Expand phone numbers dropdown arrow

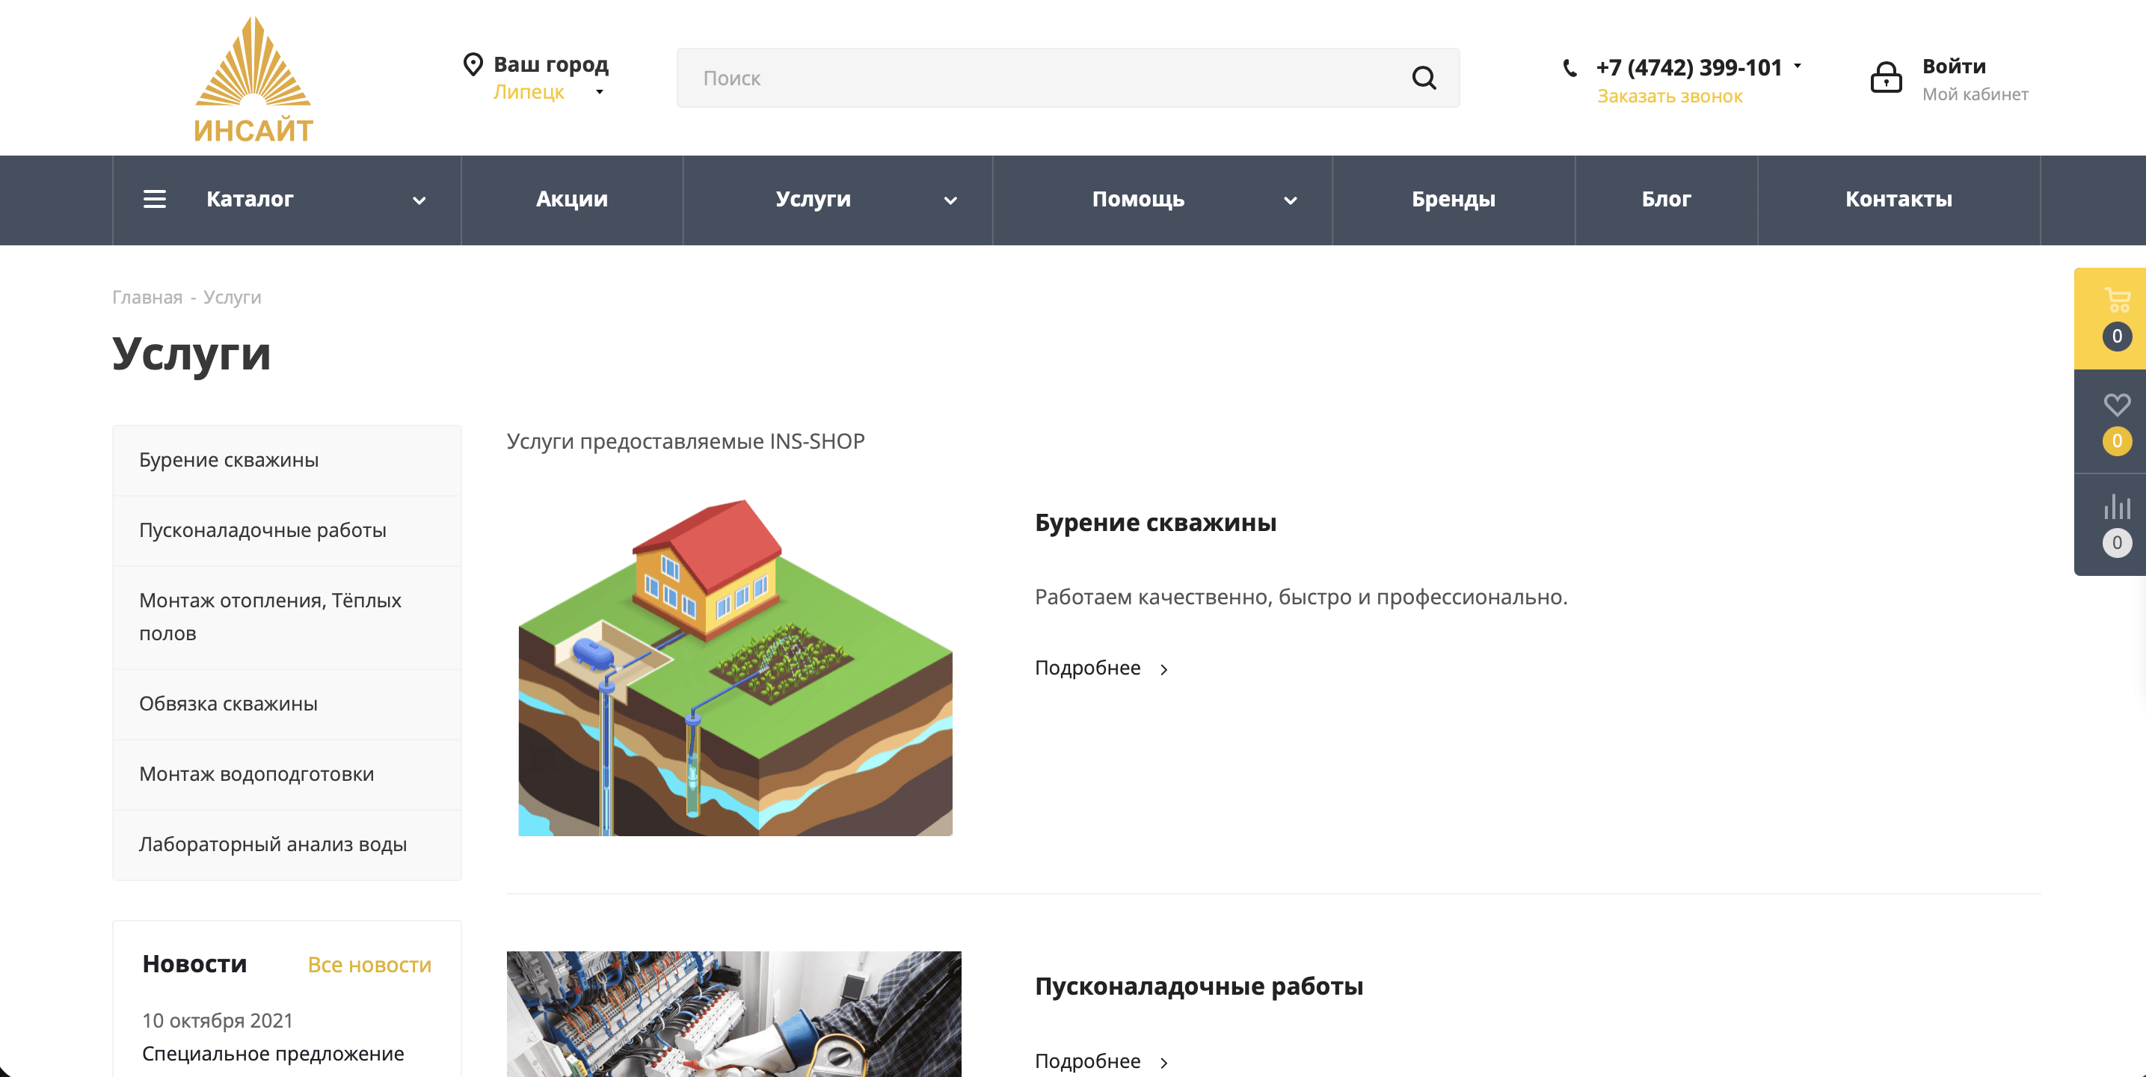tap(1797, 65)
